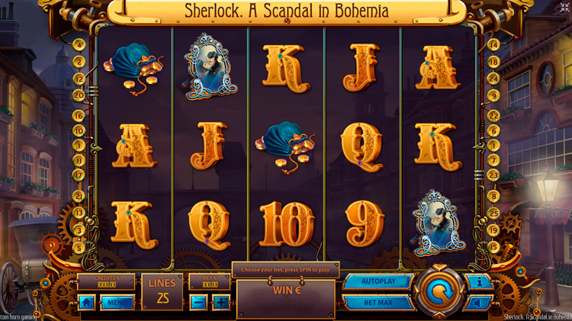Select the portrait frame symbol on reel two
572x321 pixels.
click(x=210, y=67)
